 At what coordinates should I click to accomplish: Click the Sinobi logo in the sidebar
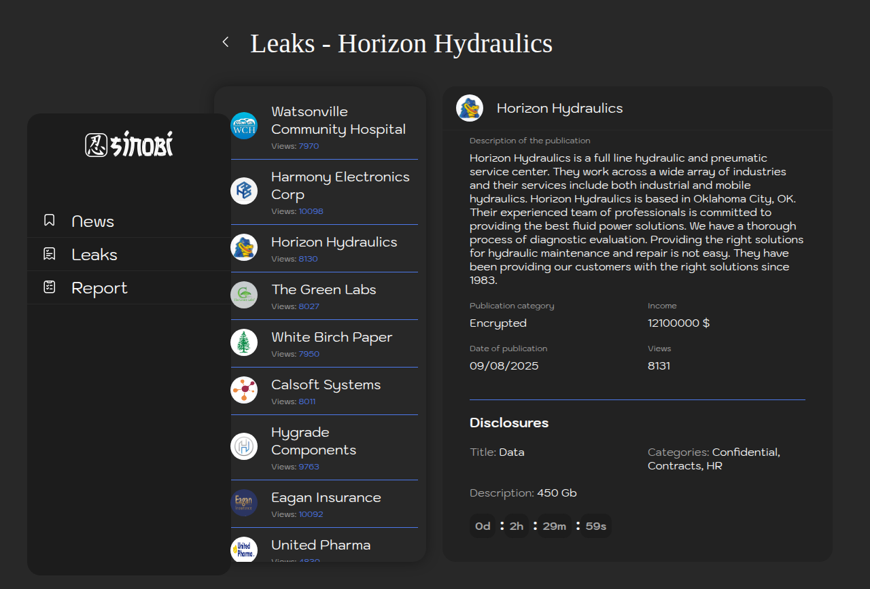pyautogui.click(x=129, y=145)
